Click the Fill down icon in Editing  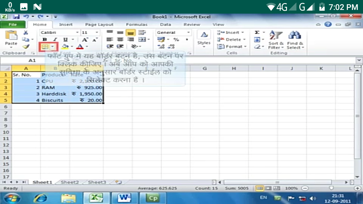pos(257,40)
